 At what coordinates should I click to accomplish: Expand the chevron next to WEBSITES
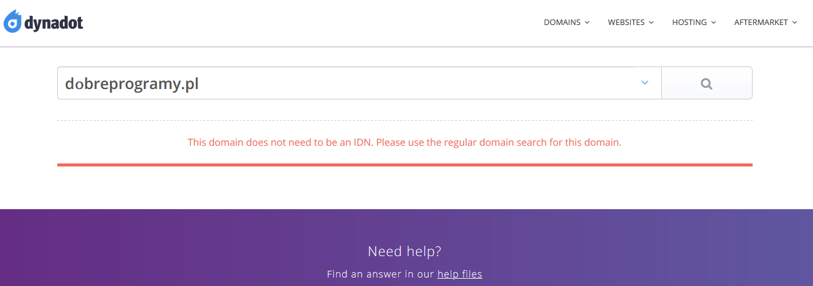tap(651, 23)
